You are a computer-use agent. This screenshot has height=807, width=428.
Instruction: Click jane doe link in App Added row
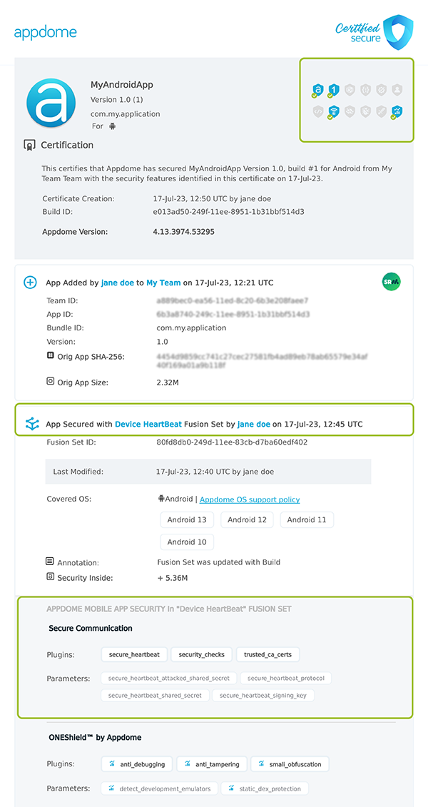click(x=117, y=283)
